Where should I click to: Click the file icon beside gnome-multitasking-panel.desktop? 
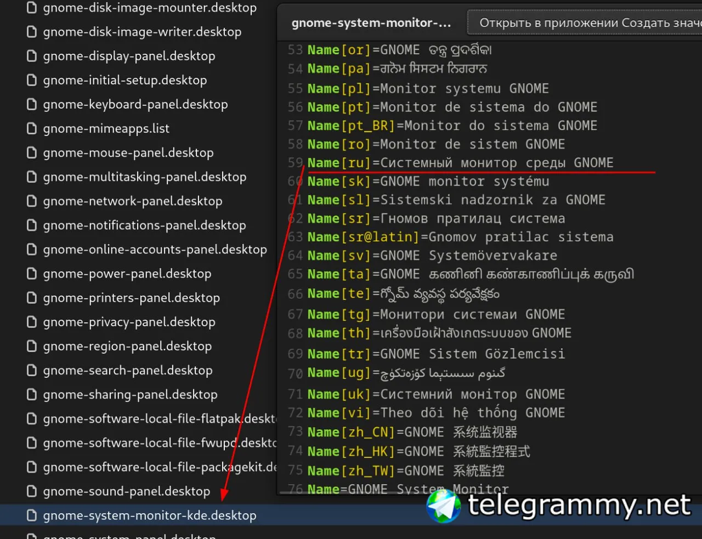point(32,177)
